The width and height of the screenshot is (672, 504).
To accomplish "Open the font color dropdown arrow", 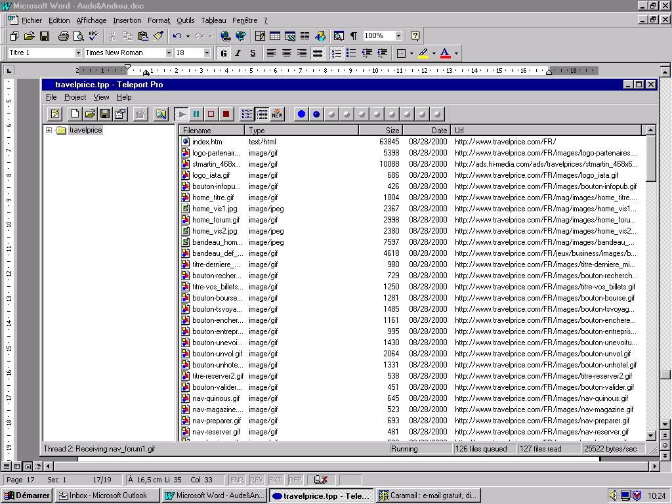I will click(456, 53).
